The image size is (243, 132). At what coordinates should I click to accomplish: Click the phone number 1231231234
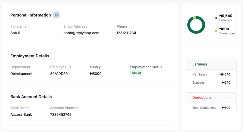(x=126, y=33)
